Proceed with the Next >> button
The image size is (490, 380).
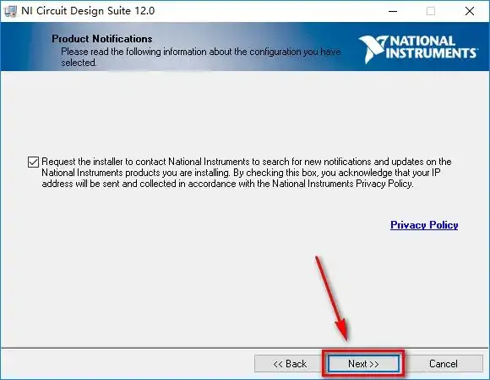pyautogui.click(x=363, y=364)
